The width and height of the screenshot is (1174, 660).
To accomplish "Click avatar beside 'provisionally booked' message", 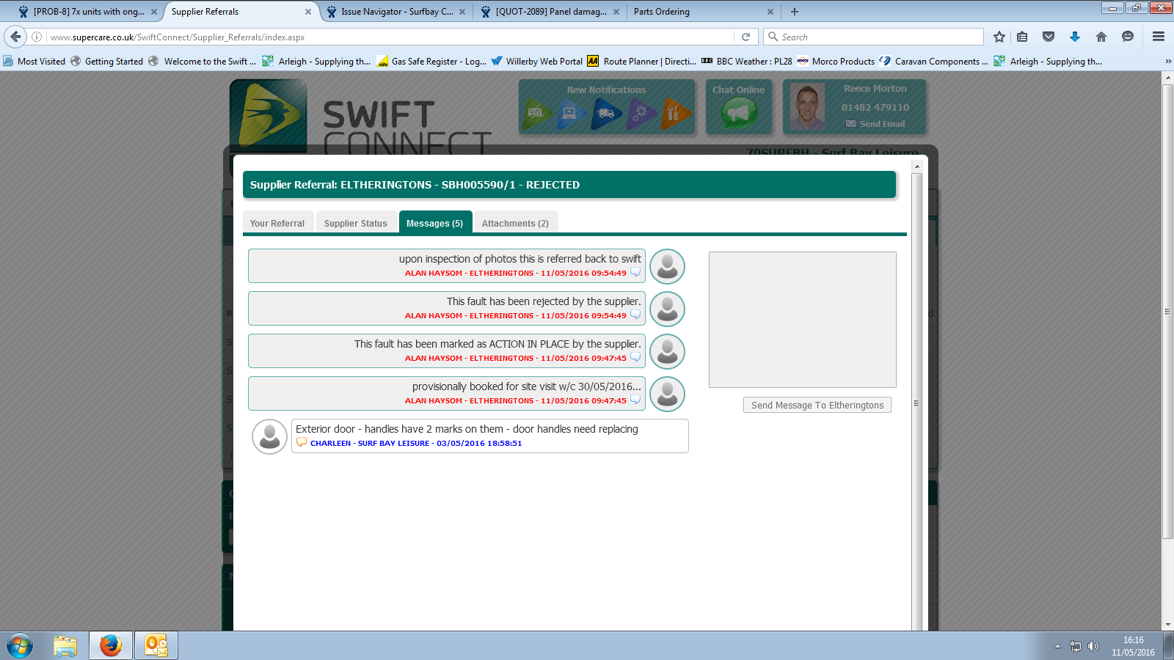I will (667, 394).
